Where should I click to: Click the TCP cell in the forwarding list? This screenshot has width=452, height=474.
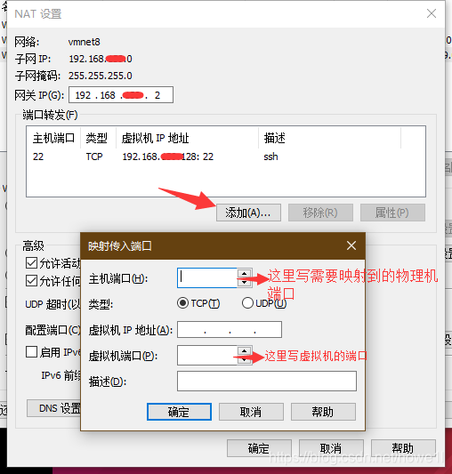pyautogui.click(x=94, y=157)
